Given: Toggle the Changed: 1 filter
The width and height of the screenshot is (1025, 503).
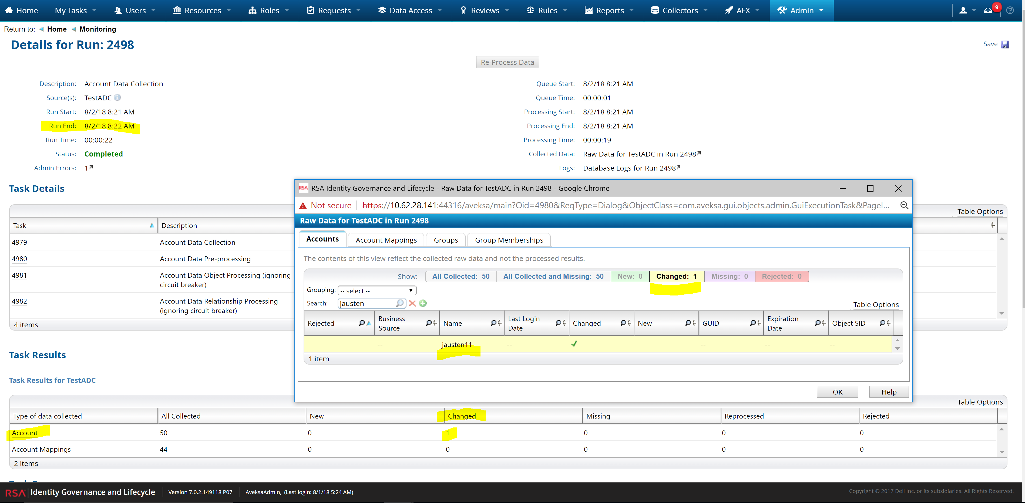Looking at the screenshot, I should (676, 276).
